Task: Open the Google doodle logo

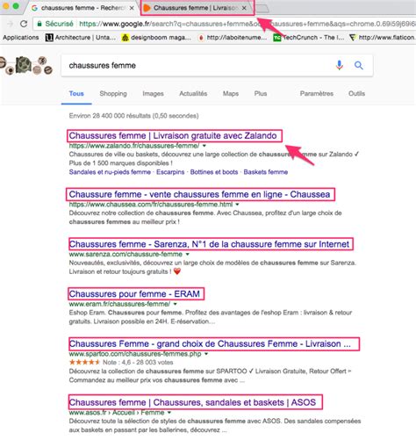Action: (26, 65)
